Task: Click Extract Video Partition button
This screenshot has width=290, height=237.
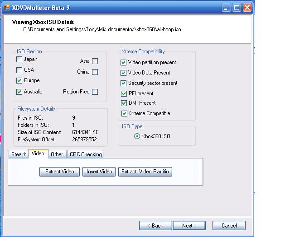Action: tap(145, 172)
